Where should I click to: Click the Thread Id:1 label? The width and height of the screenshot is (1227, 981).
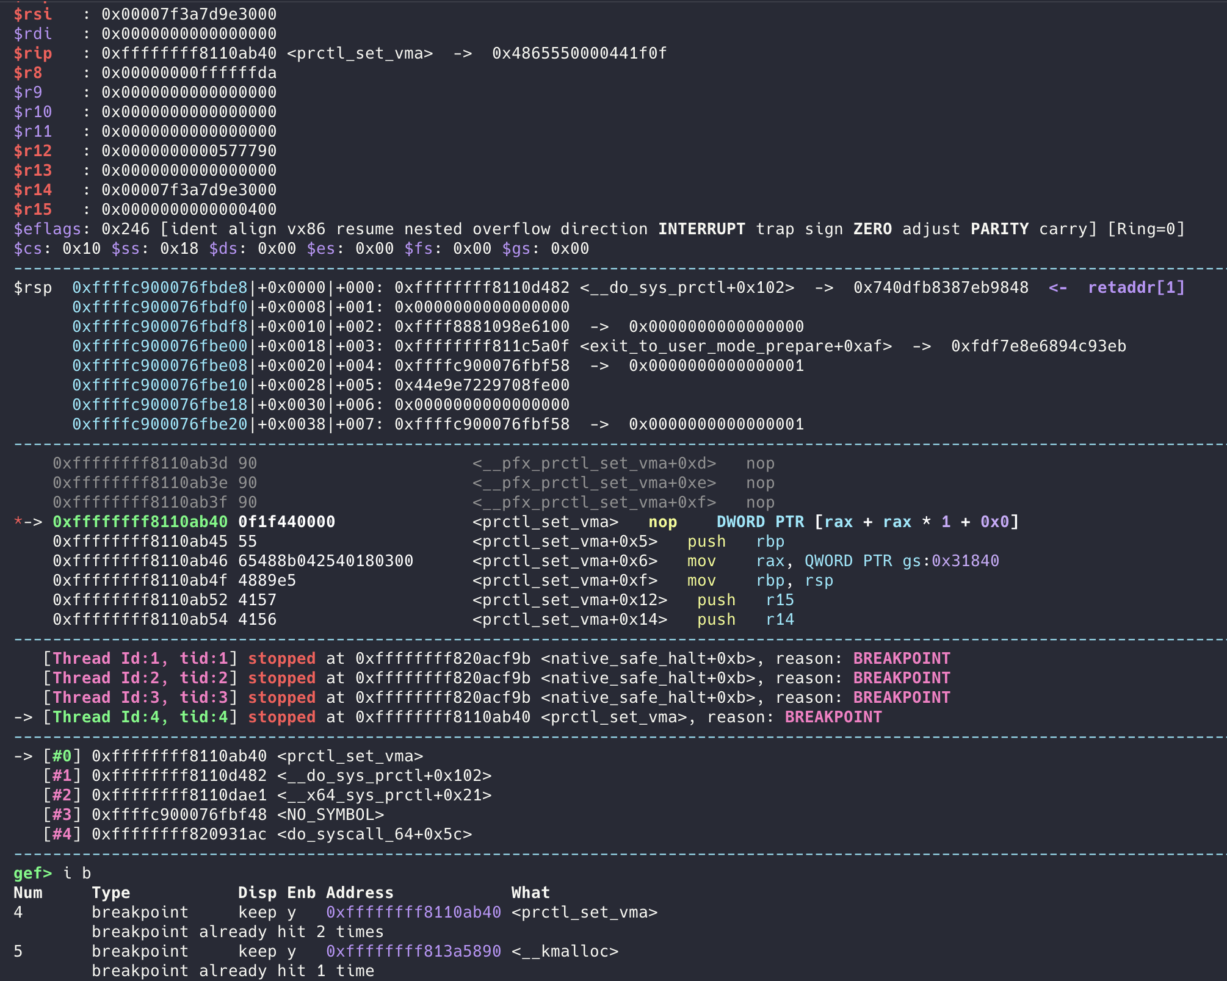pyautogui.click(x=106, y=658)
